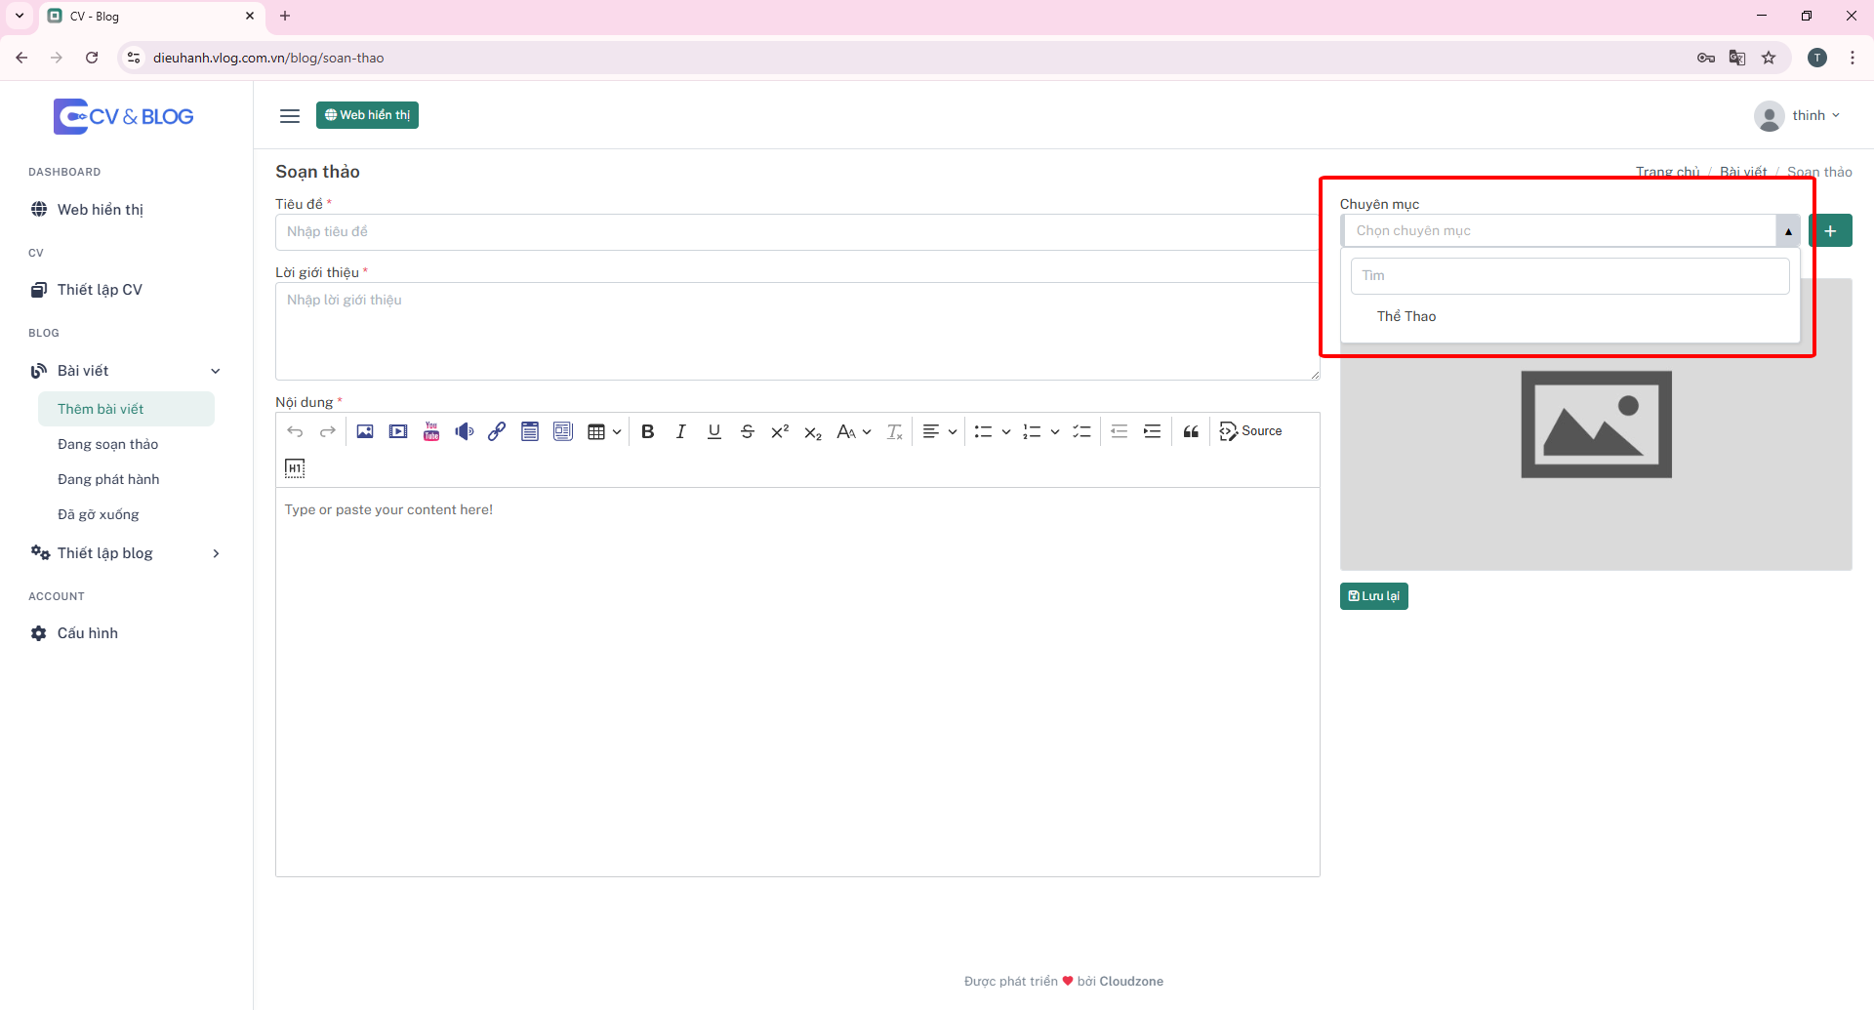This screenshot has height=1010, width=1874.
Task: Apply strikethrough formatting
Action: tap(747, 431)
